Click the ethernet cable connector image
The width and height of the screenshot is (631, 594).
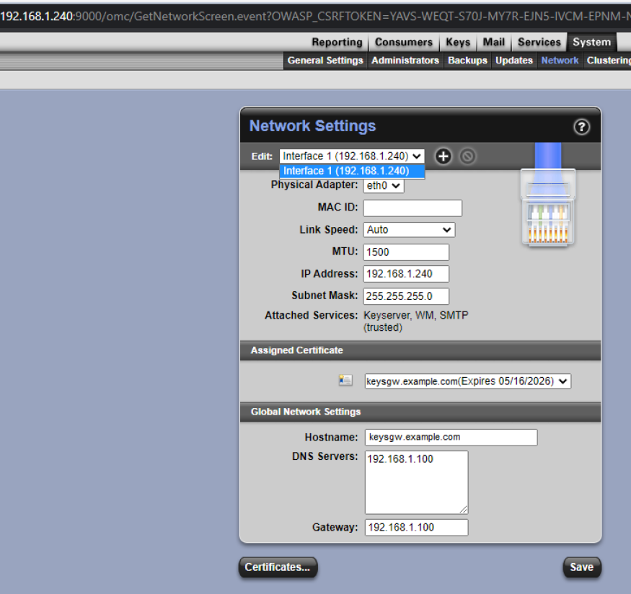[547, 195]
